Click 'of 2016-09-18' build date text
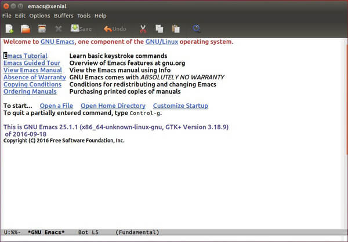Screen dimensions: 348x242 pyautogui.click(x=26, y=134)
